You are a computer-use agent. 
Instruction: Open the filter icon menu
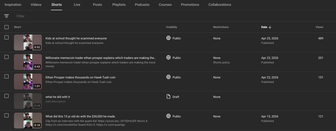pos(6,16)
